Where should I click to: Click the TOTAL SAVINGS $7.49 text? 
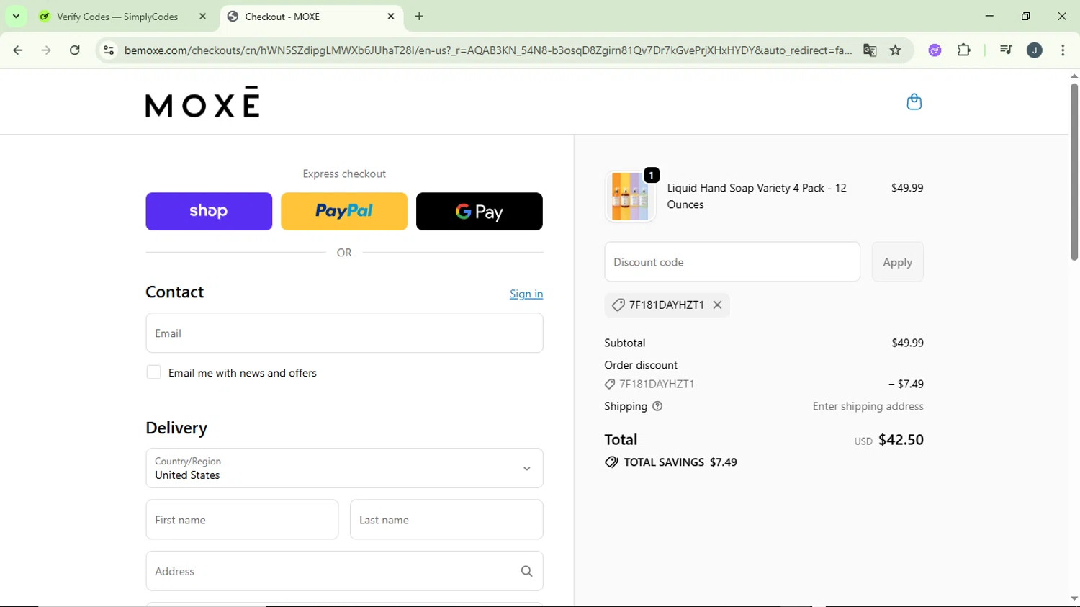[x=680, y=462]
